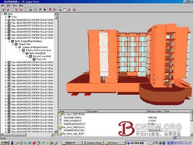This screenshot has height=145, width=193.
Task: Toggle the root node checkbox at tree top
Action: (5, 14)
